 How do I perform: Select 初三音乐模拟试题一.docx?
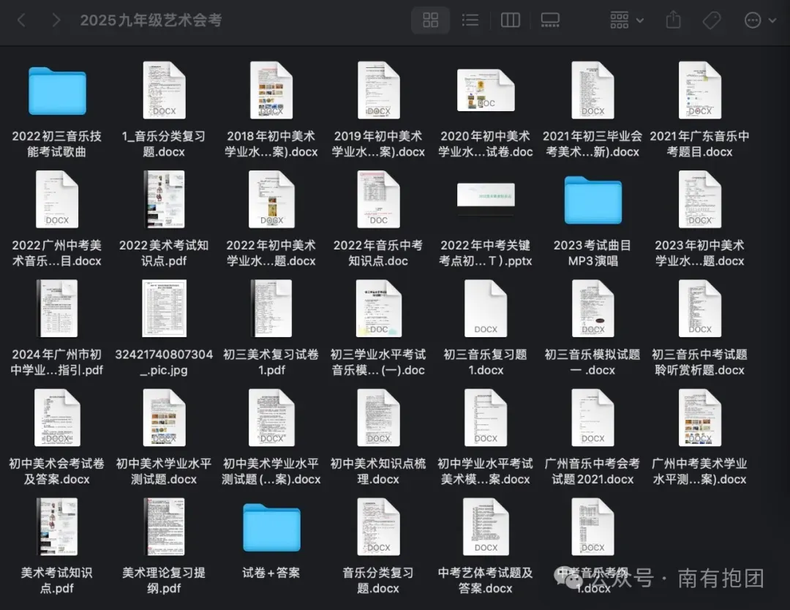click(x=592, y=308)
